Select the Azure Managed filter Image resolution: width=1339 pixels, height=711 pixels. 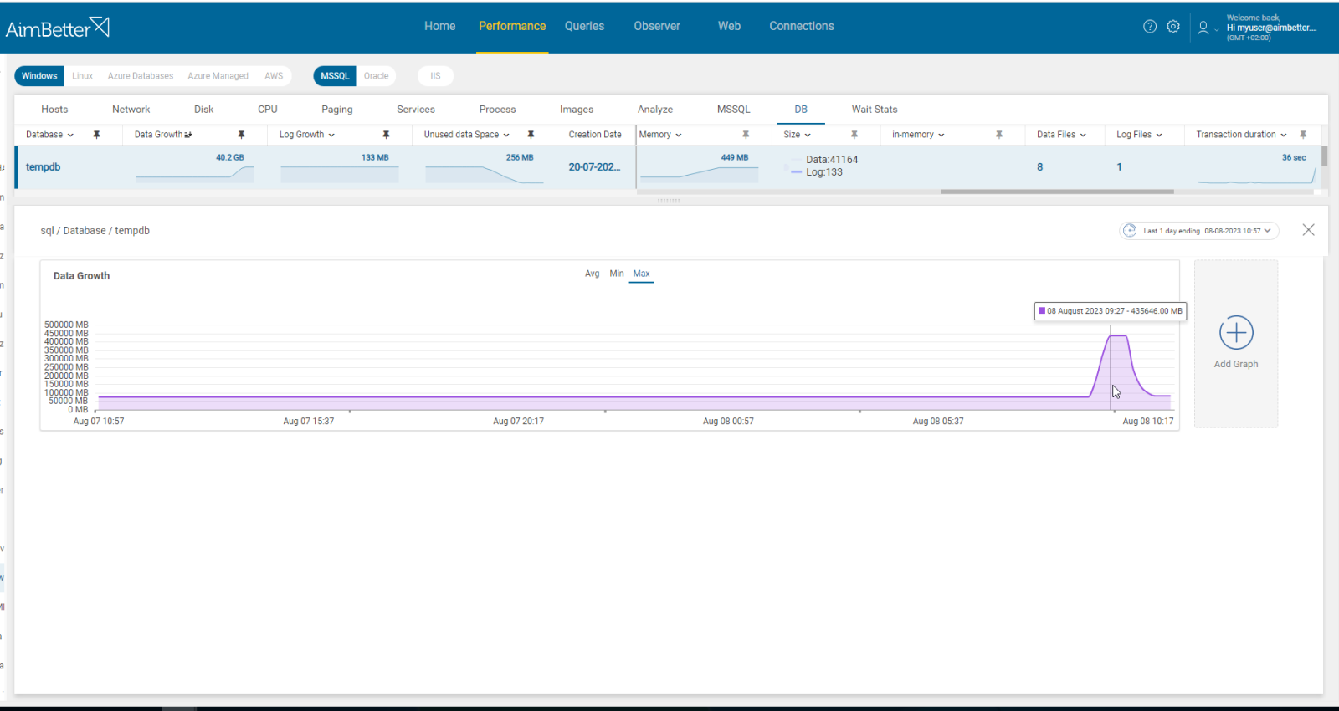218,76
